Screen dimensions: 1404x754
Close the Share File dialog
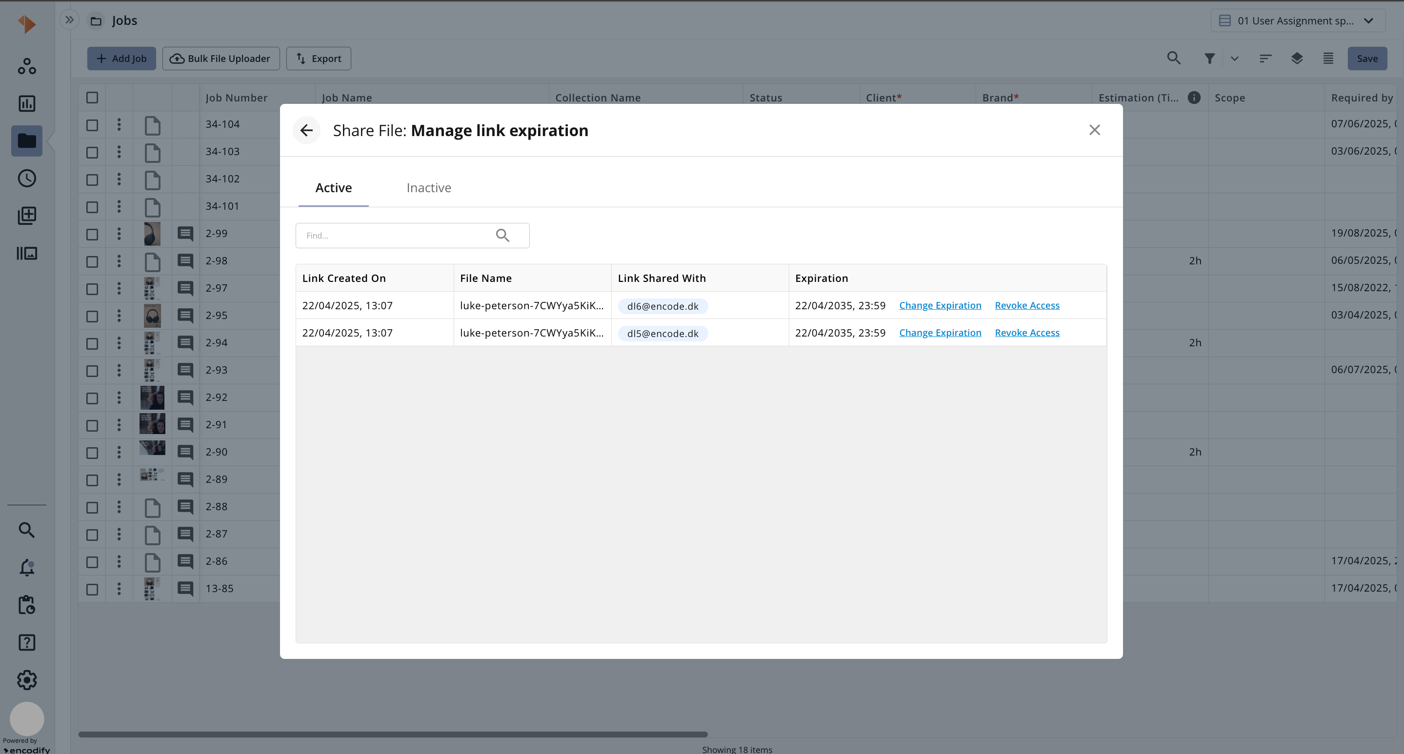tap(1094, 130)
